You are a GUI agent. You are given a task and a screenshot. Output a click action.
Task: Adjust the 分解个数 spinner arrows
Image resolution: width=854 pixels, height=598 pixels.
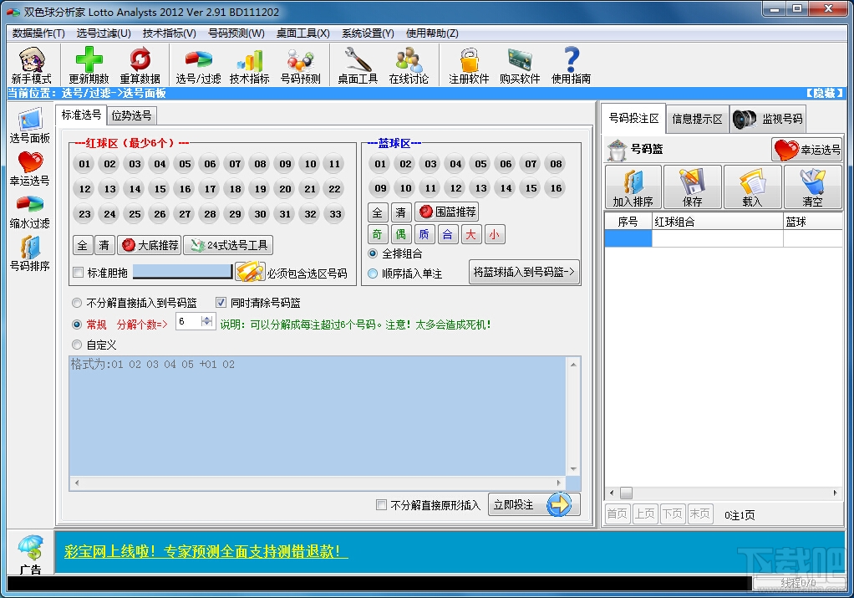(207, 322)
